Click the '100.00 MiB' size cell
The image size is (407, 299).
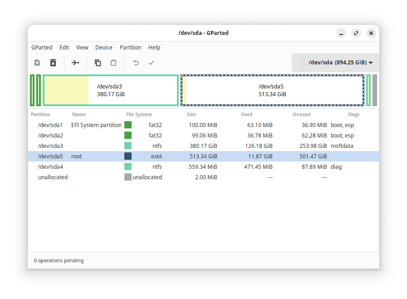tap(203, 125)
